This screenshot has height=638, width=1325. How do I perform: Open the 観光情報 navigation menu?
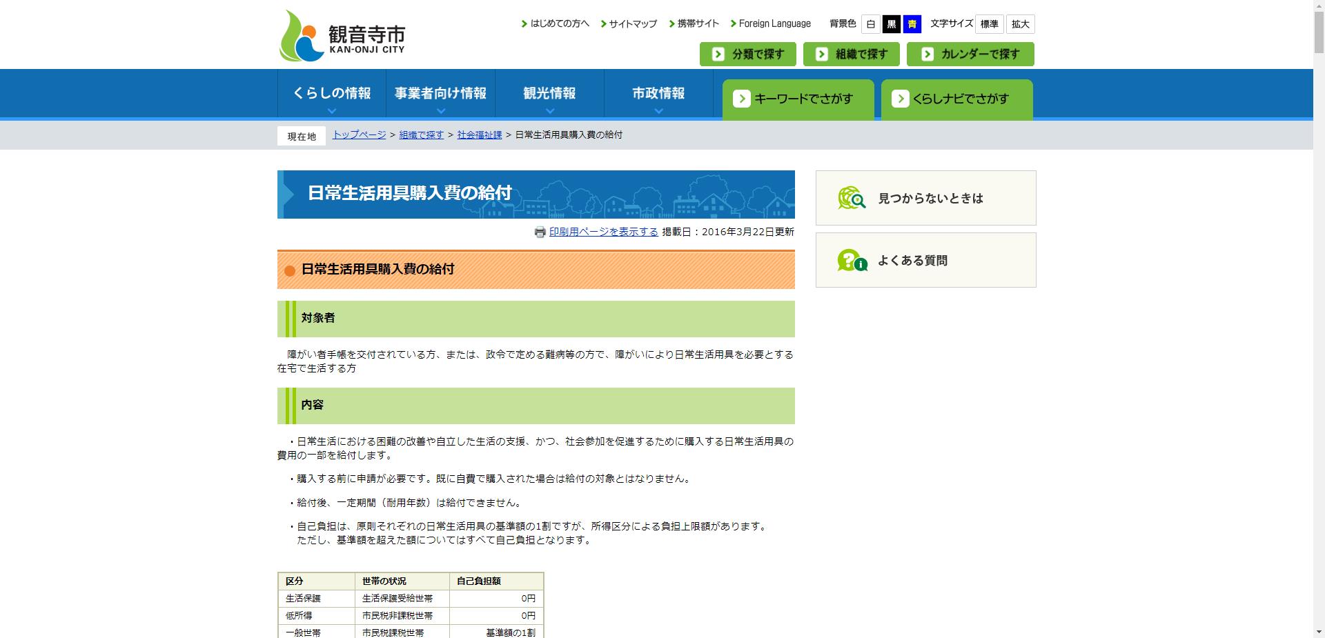point(549,92)
